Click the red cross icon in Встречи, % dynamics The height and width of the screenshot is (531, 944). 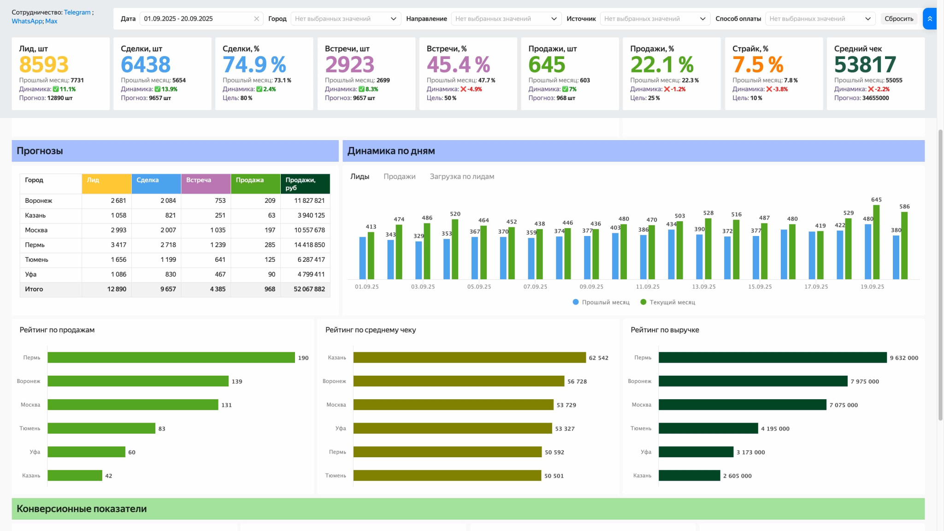tap(463, 89)
